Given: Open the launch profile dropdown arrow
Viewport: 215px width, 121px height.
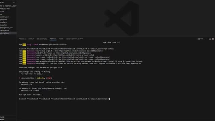Looking at the screenshot, I should point(207,39).
